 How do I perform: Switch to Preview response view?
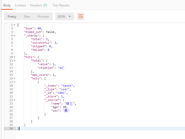43,17
